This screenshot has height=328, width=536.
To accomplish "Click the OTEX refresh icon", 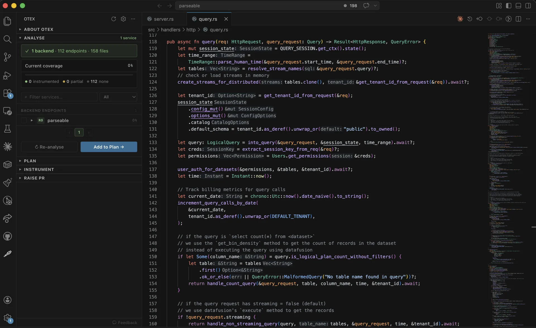I will click(x=114, y=19).
